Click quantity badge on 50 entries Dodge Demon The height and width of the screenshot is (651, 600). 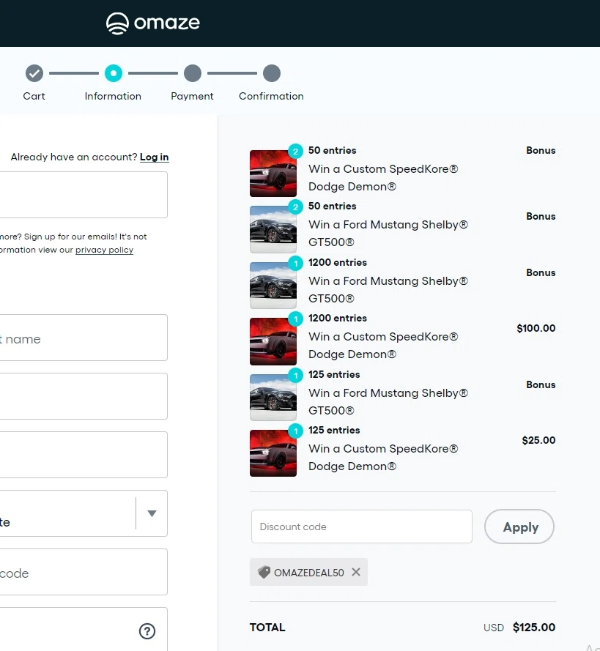[296, 151]
